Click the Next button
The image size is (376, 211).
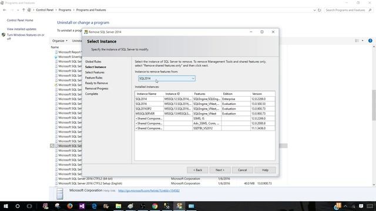[x=220, y=170]
